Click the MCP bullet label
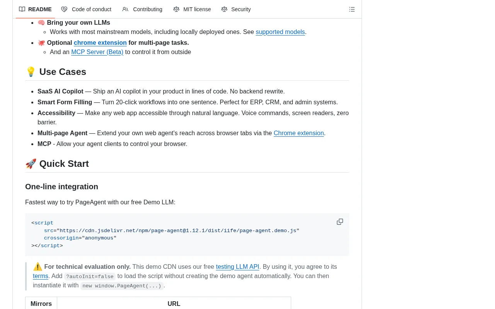Image resolution: width=495 pixels, height=309 pixels. click(x=44, y=144)
